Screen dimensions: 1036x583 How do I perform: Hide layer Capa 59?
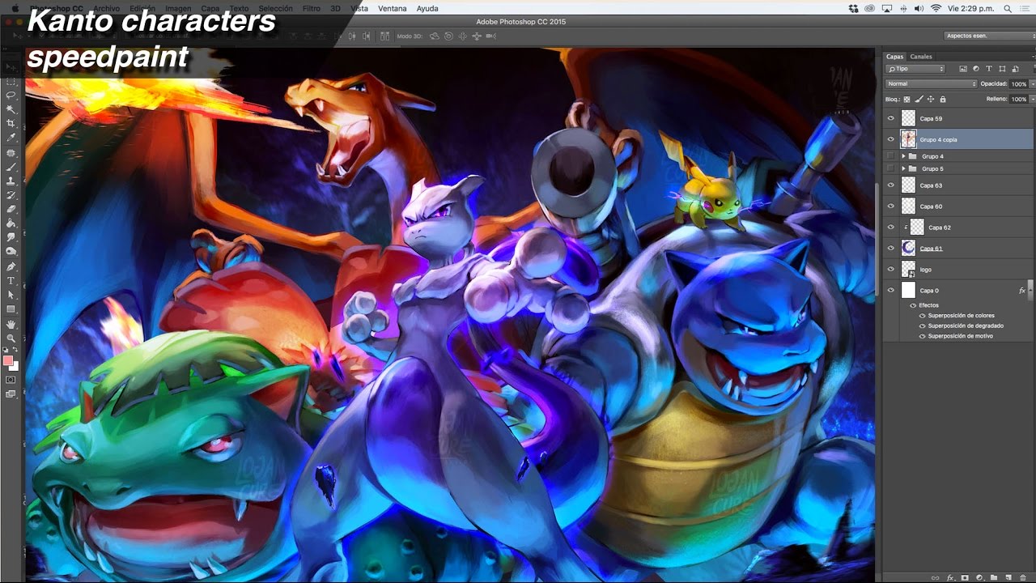point(891,118)
